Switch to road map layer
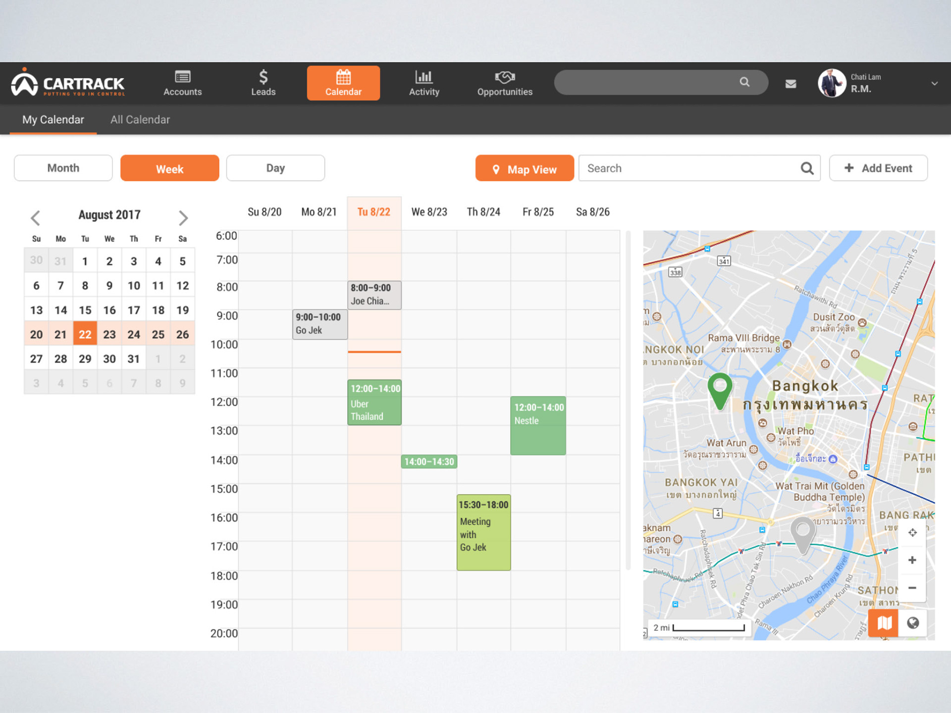The height and width of the screenshot is (713, 951). [x=884, y=623]
